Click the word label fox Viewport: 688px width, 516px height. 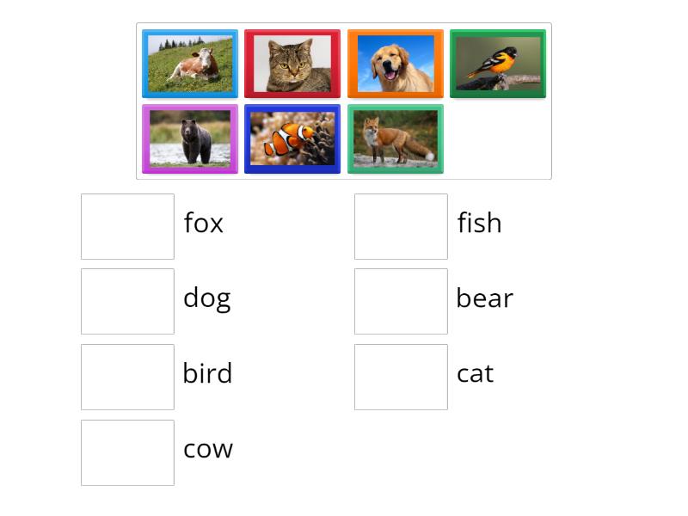click(x=204, y=223)
